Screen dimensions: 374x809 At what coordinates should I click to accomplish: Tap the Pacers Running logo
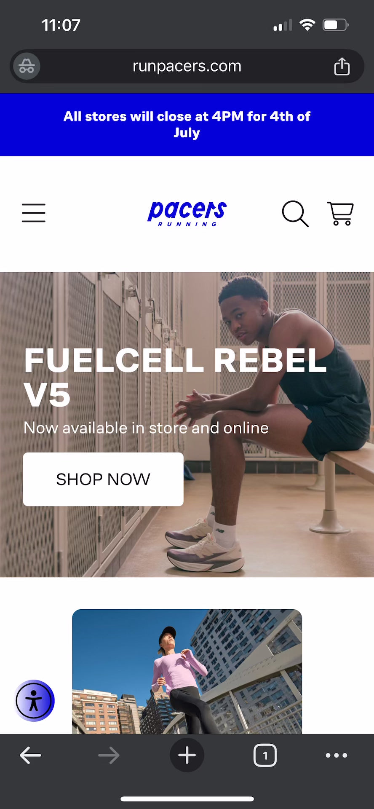click(x=187, y=214)
